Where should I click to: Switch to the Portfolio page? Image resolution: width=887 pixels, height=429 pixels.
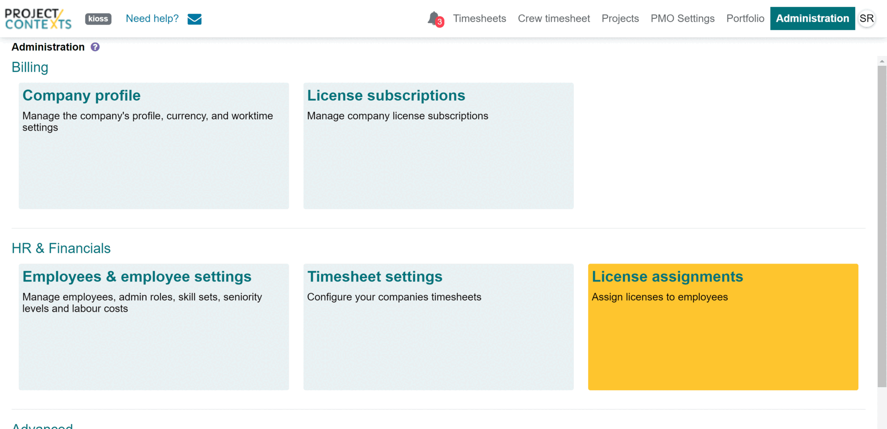[x=745, y=18]
